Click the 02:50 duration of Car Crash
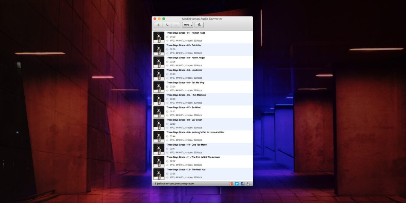 [x=172, y=124]
